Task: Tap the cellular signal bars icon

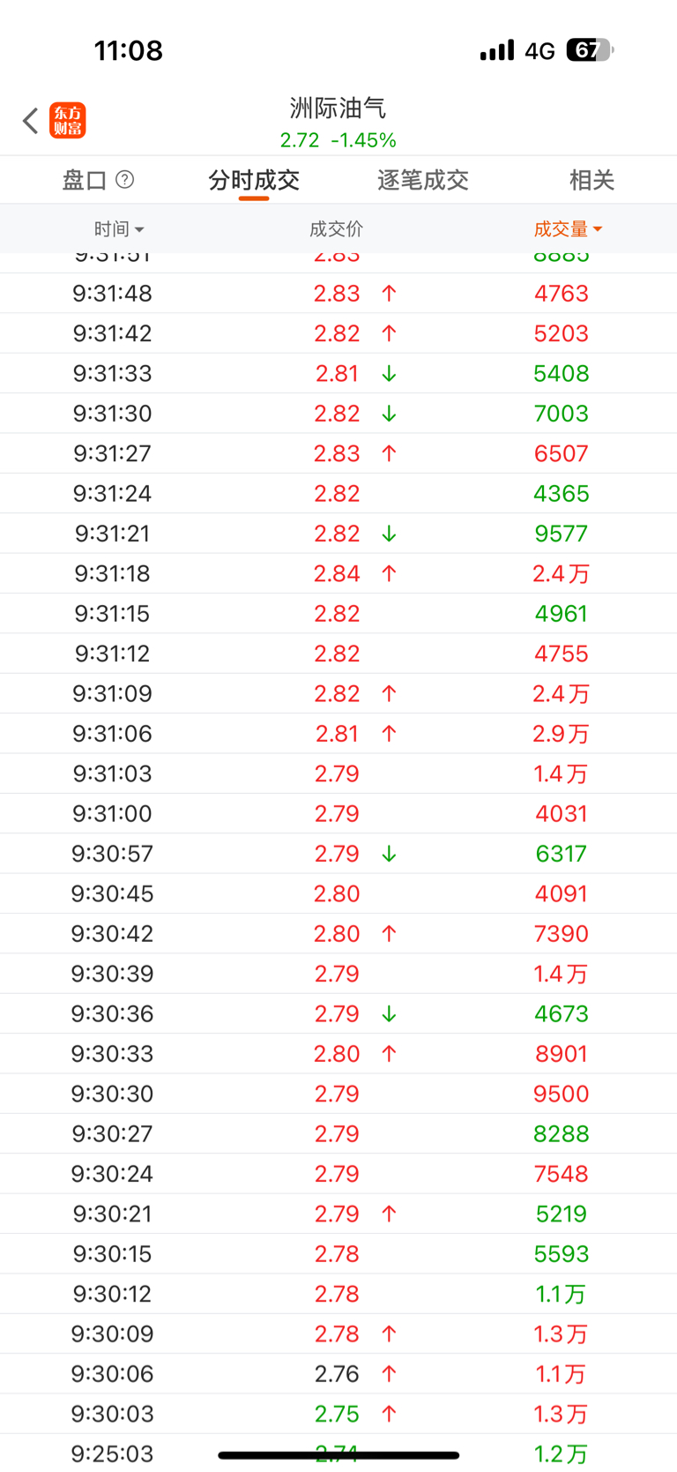Action: 496,50
